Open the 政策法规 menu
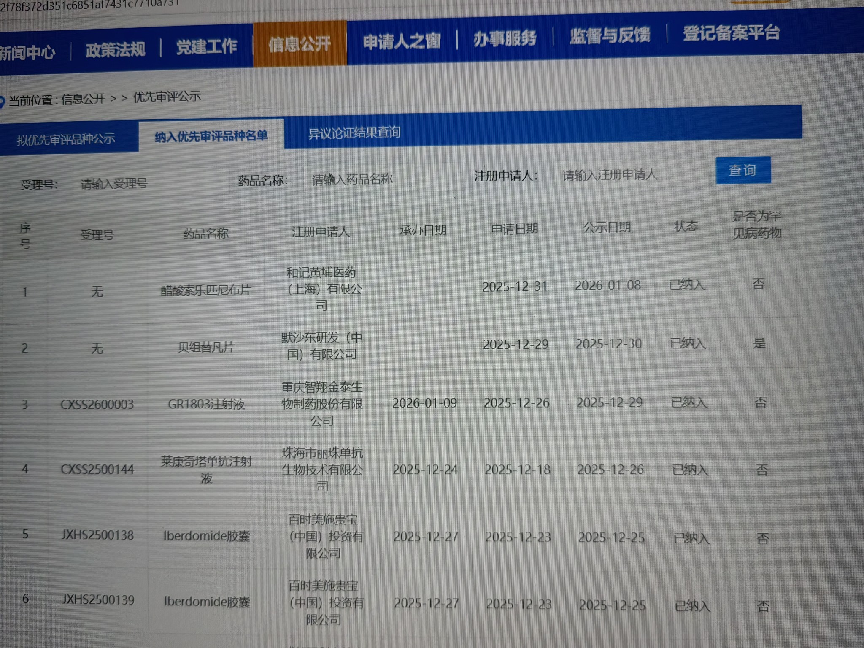Screen dimensions: 864x648 pyautogui.click(x=115, y=50)
